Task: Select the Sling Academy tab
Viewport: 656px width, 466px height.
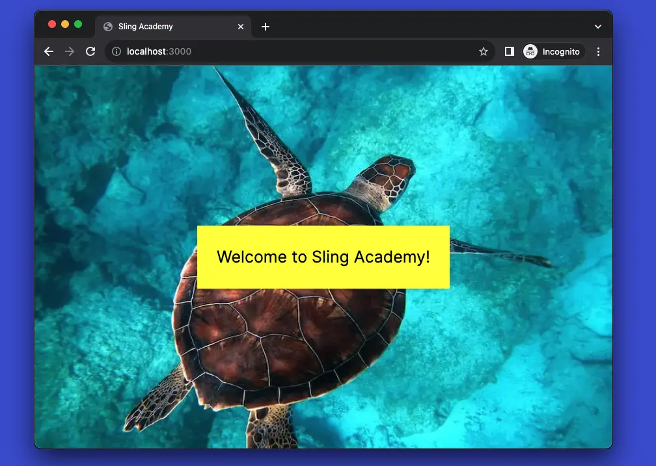Action: point(173,27)
